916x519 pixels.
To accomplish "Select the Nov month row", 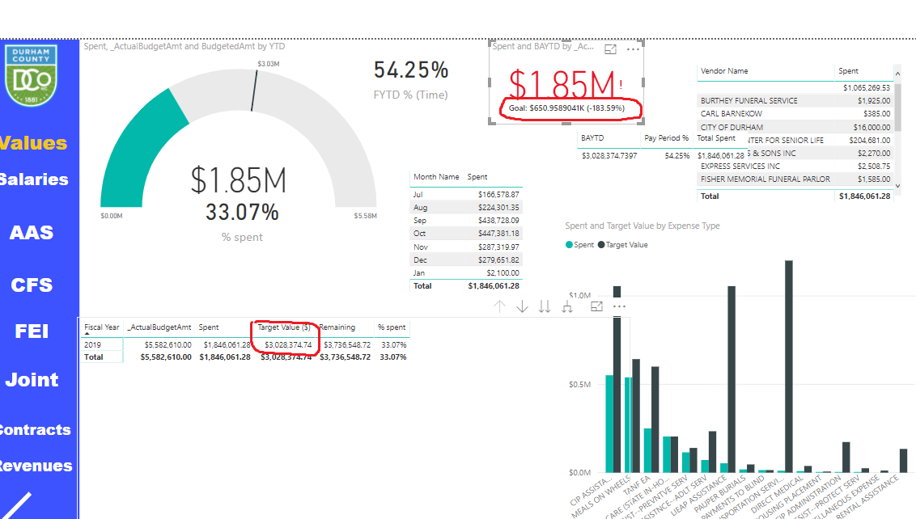I will (x=466, y=247).
